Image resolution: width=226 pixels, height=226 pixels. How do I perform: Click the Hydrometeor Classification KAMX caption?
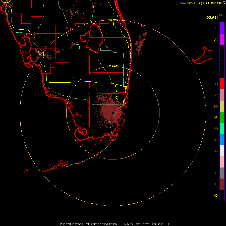coord(114,224)
